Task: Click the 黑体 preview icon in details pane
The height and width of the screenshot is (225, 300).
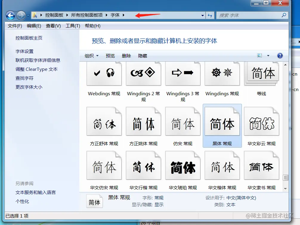Action: coord(94,201)
